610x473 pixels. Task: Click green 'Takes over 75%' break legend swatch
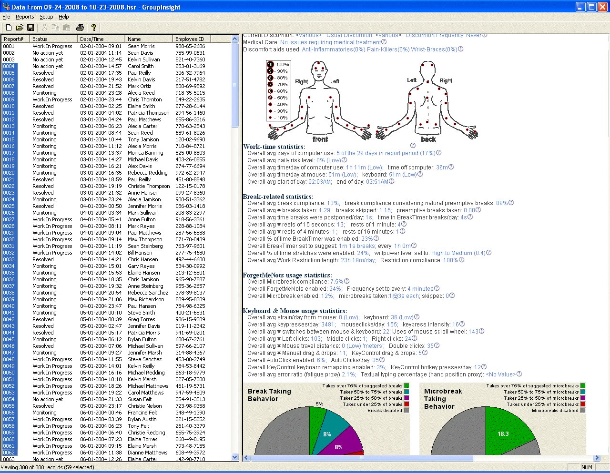point(407,386)
